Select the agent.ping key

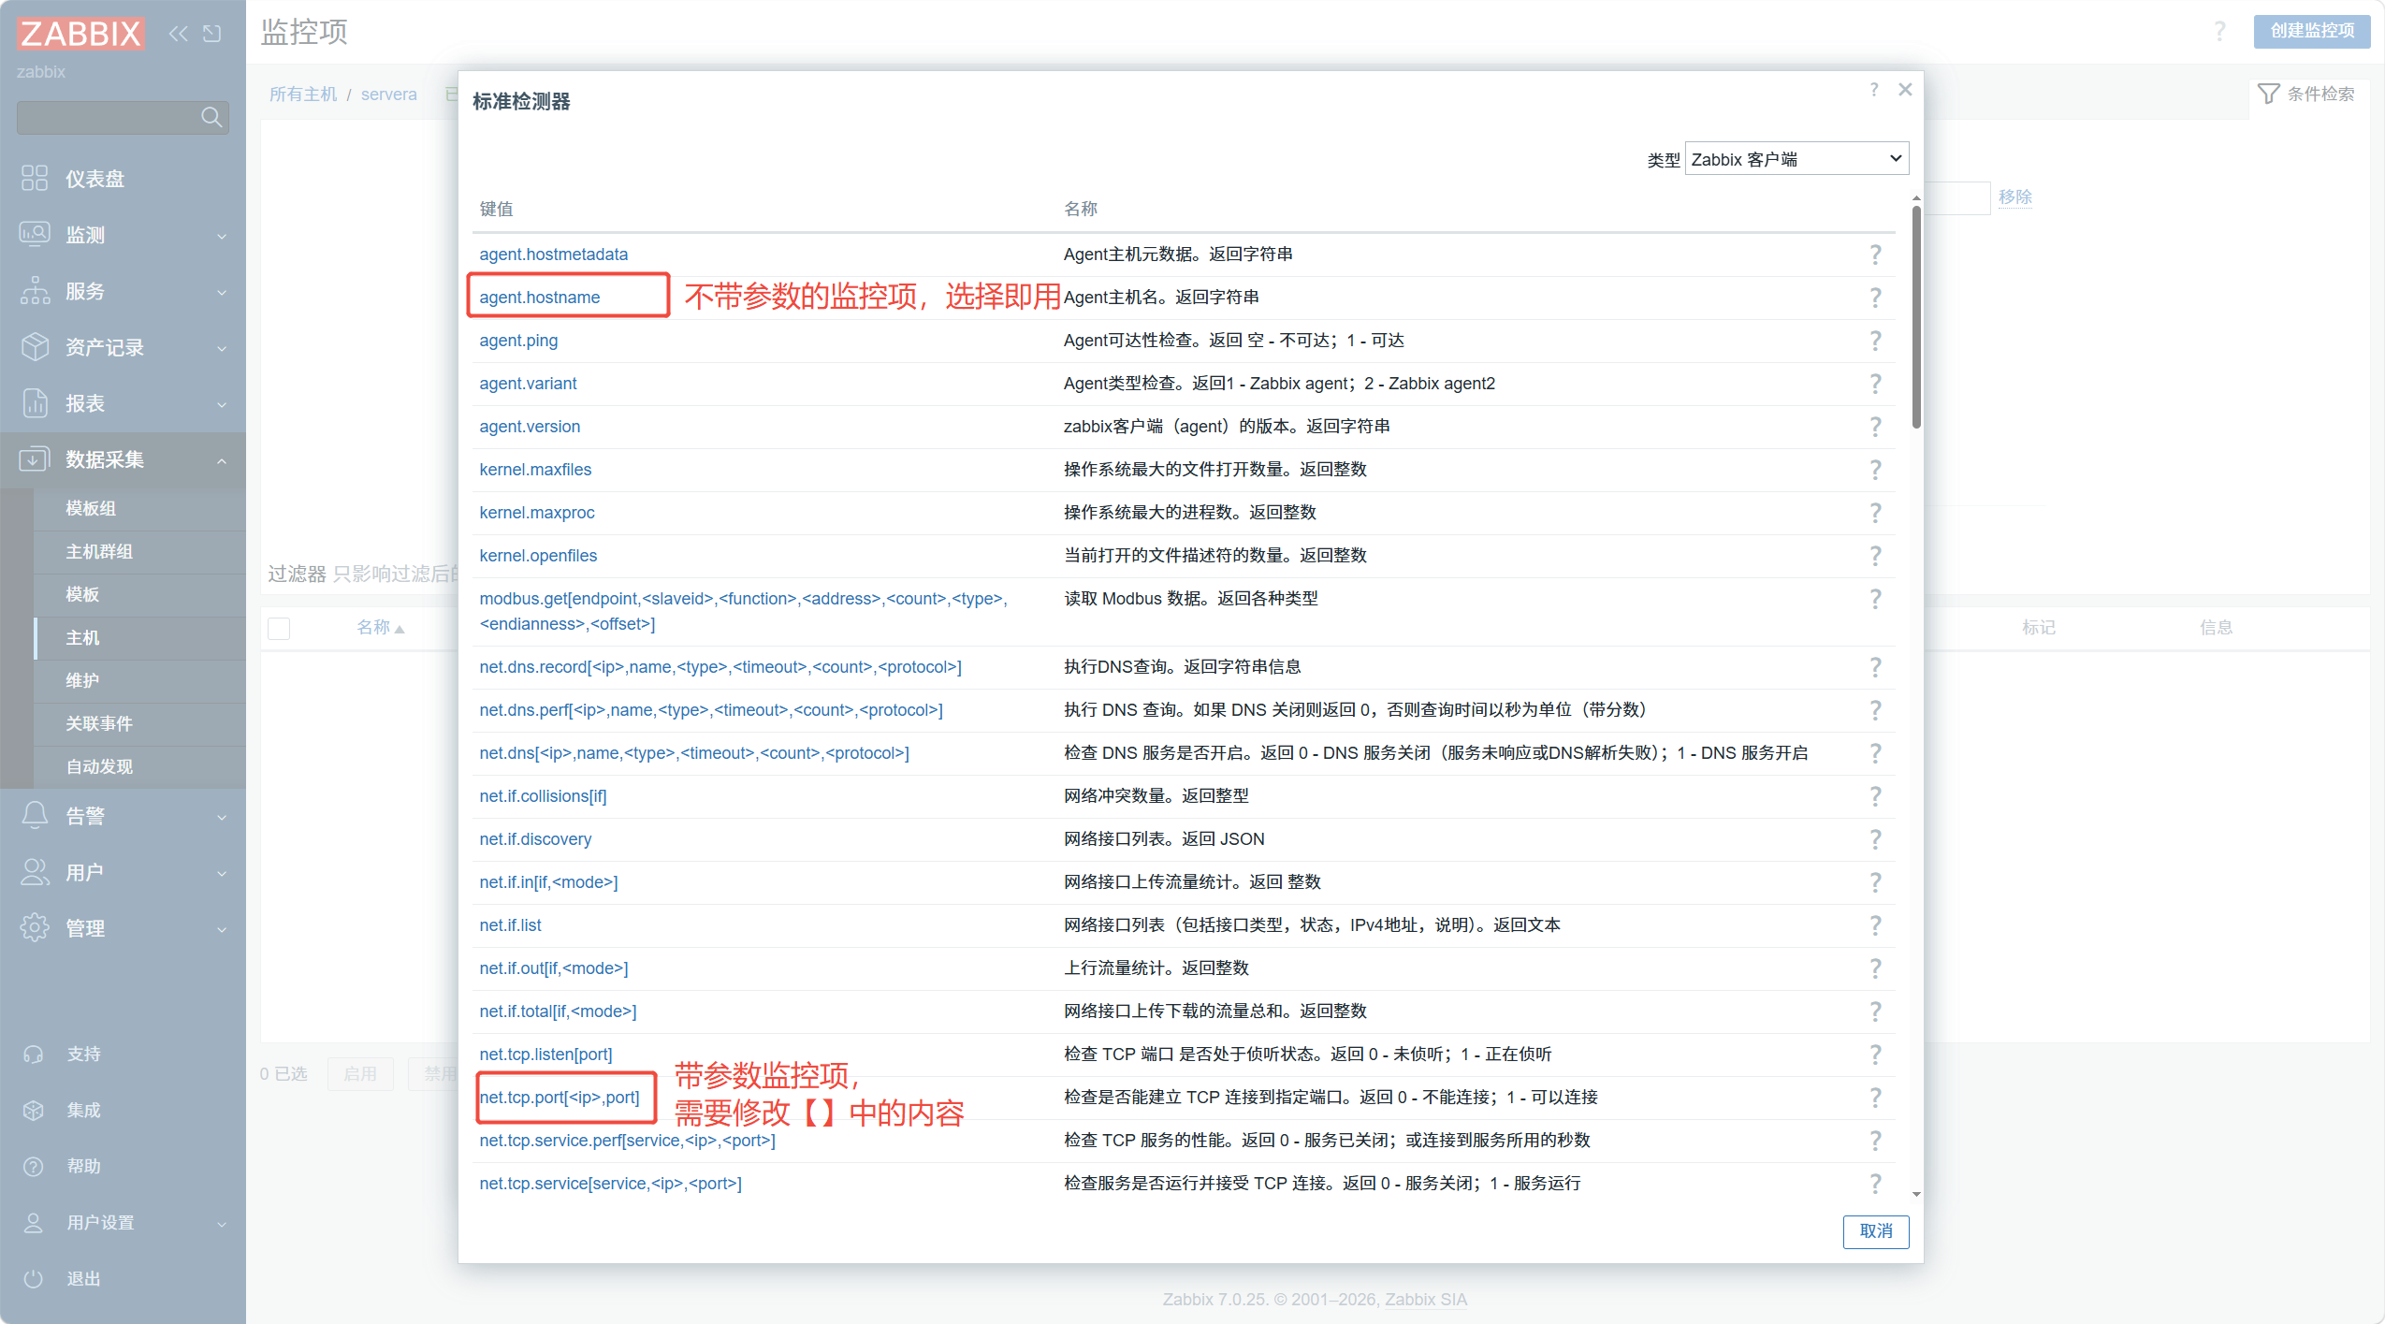[x=518, y=341]
